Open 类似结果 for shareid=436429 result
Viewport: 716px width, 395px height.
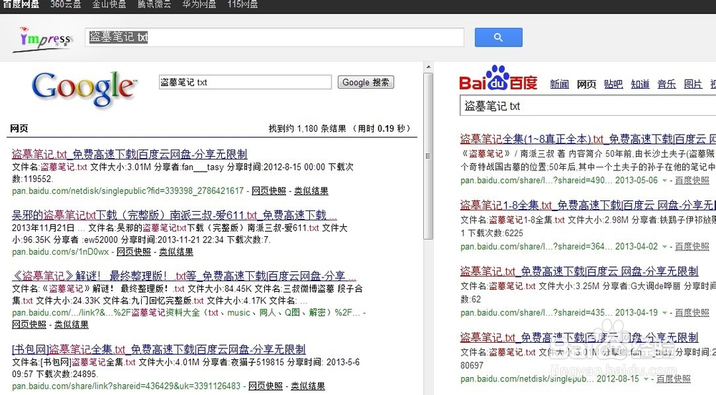point(308,386)
